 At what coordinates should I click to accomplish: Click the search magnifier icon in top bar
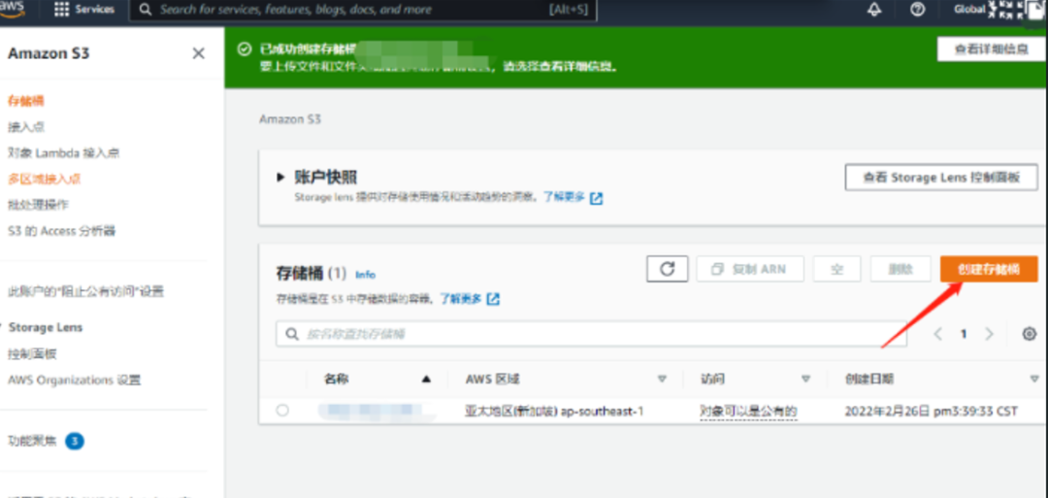tap(145, 10)
